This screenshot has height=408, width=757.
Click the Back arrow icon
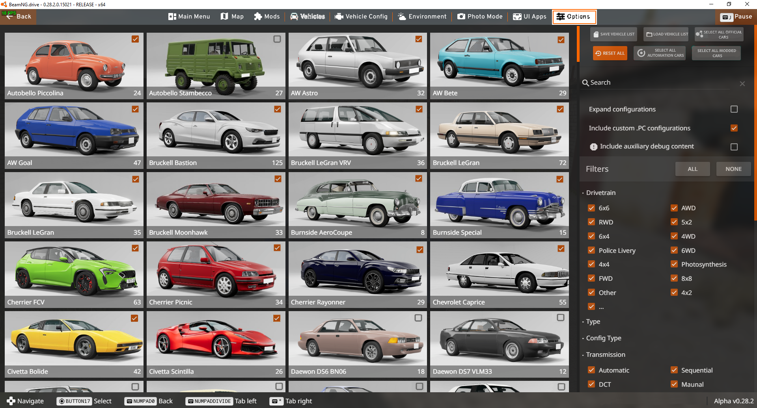click(9, 17)
